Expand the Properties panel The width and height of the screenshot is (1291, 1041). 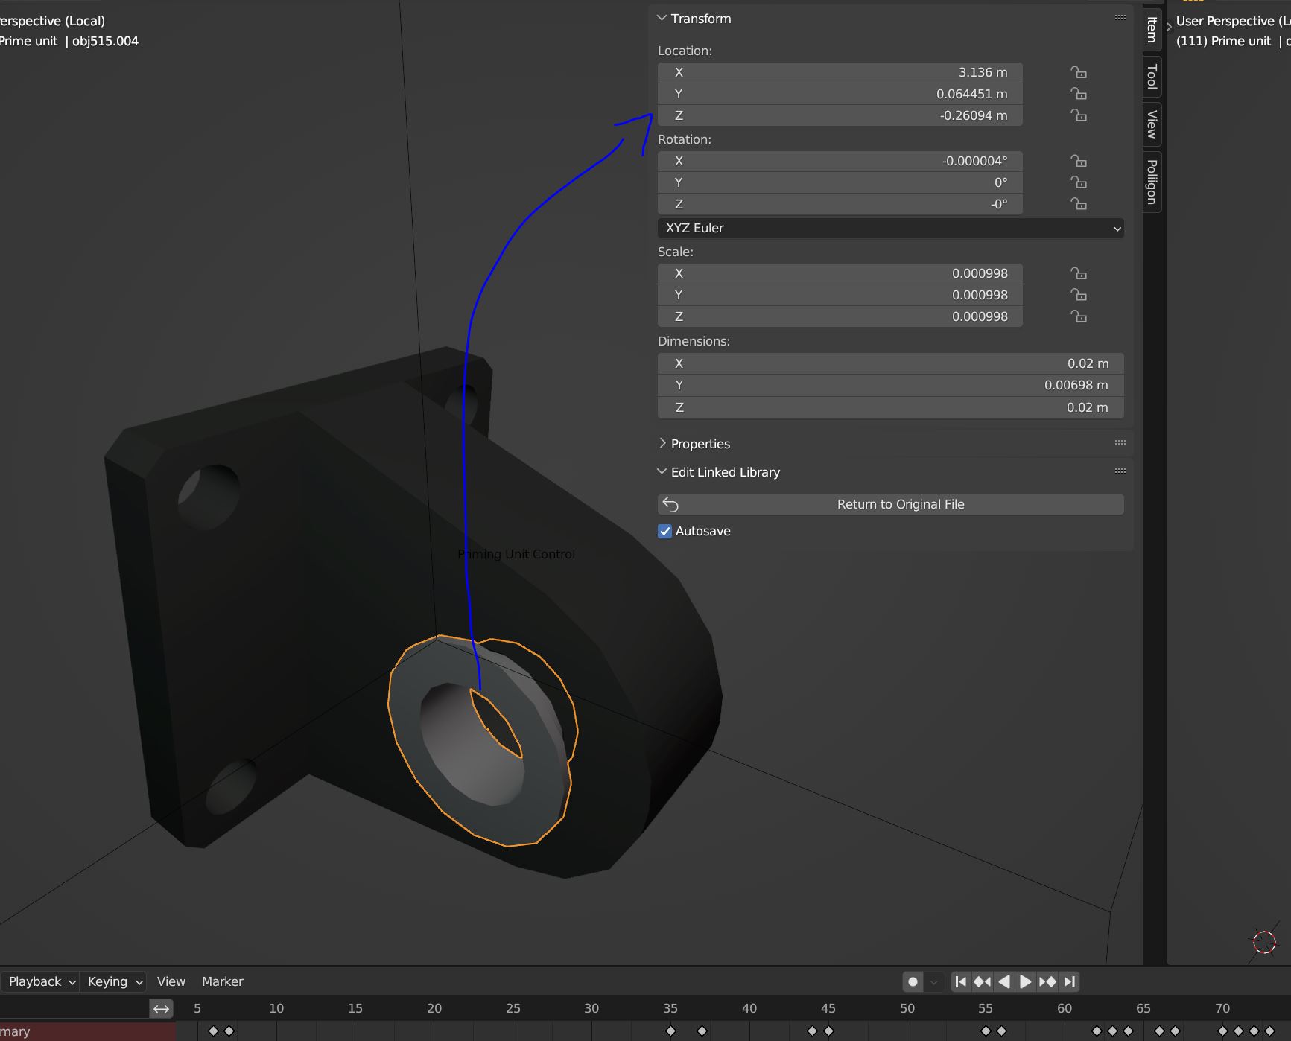662,443
